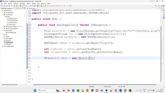The image size is (165, 93).
Task: Click the green Run toolbar button
Action: (34, 6)
